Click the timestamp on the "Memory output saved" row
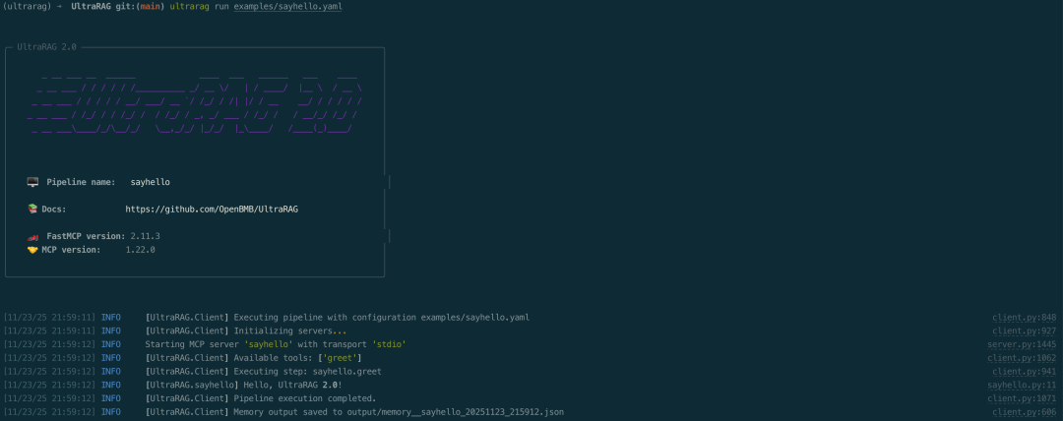 (x=49, y=412)
